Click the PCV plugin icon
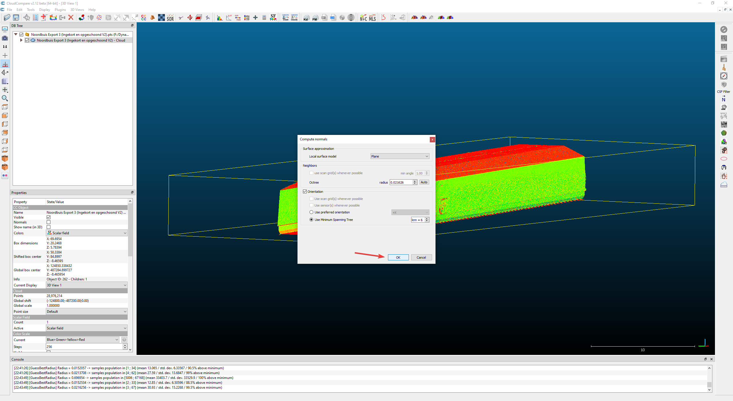 tap(724, 124)
